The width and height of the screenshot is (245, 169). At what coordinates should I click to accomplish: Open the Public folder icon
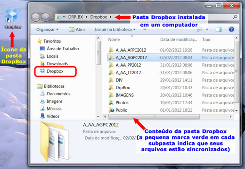click(112, 110)
